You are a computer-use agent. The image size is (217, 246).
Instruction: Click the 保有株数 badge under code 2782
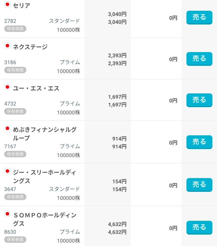(x=15, y=29)
